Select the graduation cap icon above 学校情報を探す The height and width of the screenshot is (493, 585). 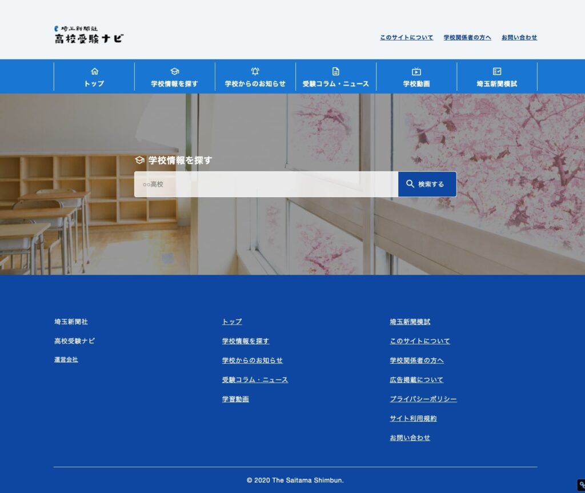coord(174,71)
